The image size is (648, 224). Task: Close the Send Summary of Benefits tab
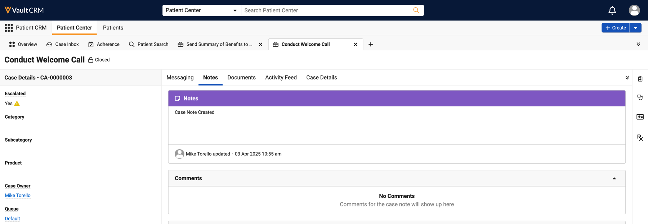click(x=260, y=44)
